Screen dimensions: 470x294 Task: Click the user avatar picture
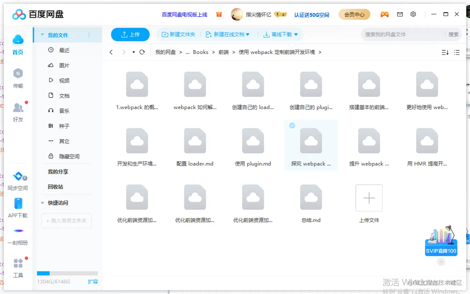coord(237,14)
